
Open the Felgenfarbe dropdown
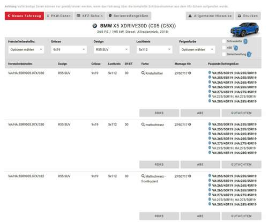[x=197, y=49]
